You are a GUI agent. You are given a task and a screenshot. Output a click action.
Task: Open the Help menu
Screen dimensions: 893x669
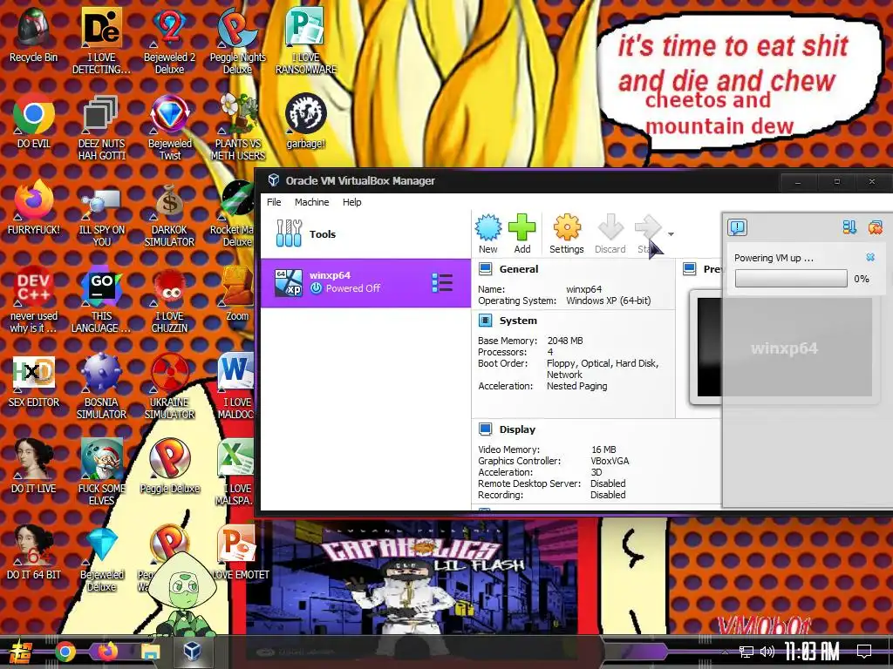click(x=352, y=202)
